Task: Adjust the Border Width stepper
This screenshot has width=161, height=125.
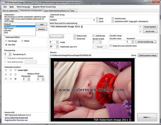Action: 100,42
